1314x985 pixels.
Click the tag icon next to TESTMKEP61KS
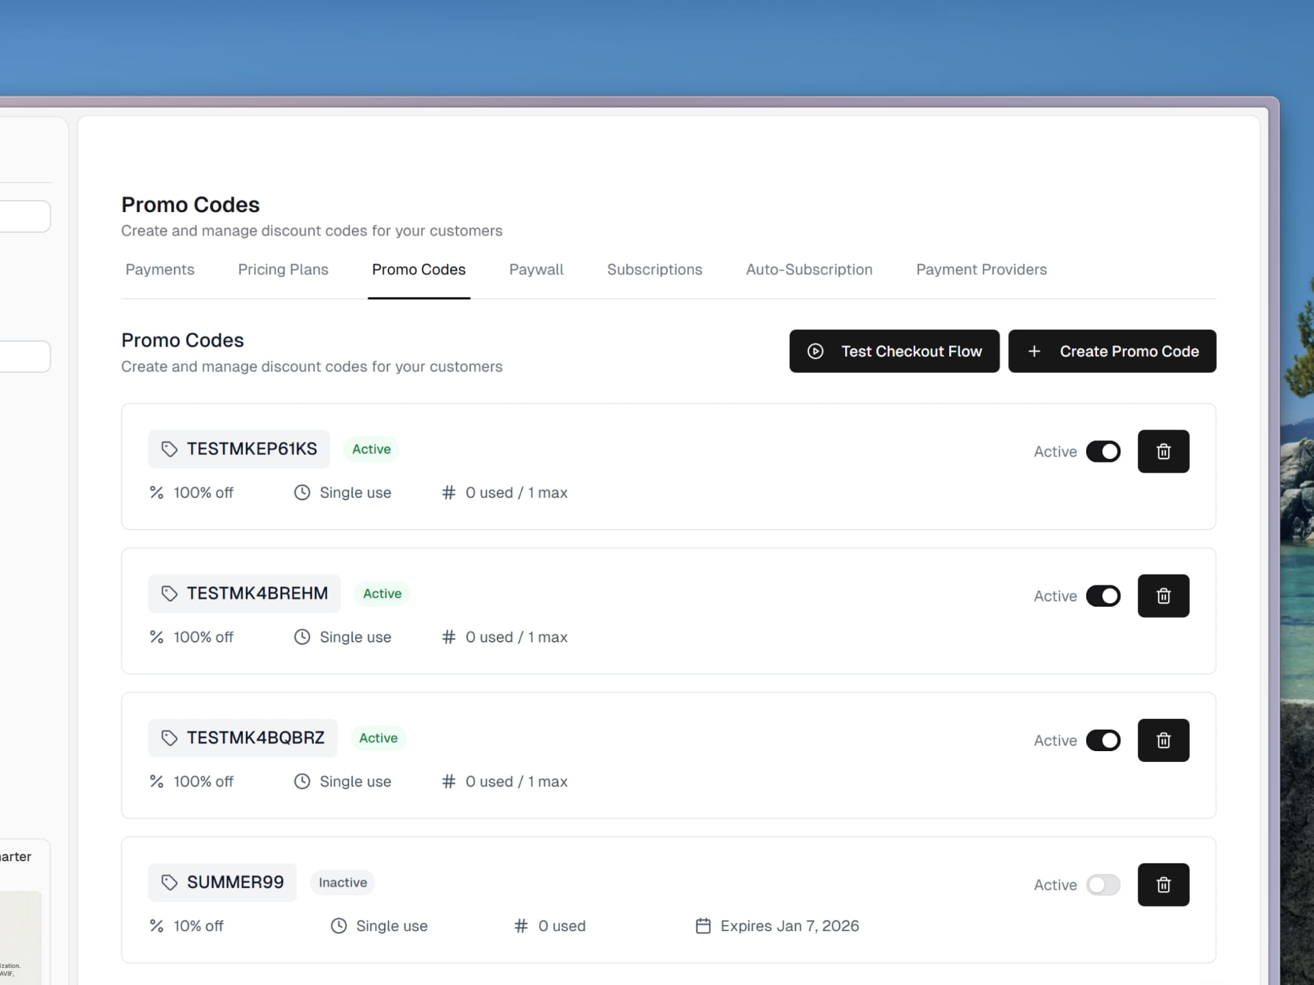pos(169,449)
